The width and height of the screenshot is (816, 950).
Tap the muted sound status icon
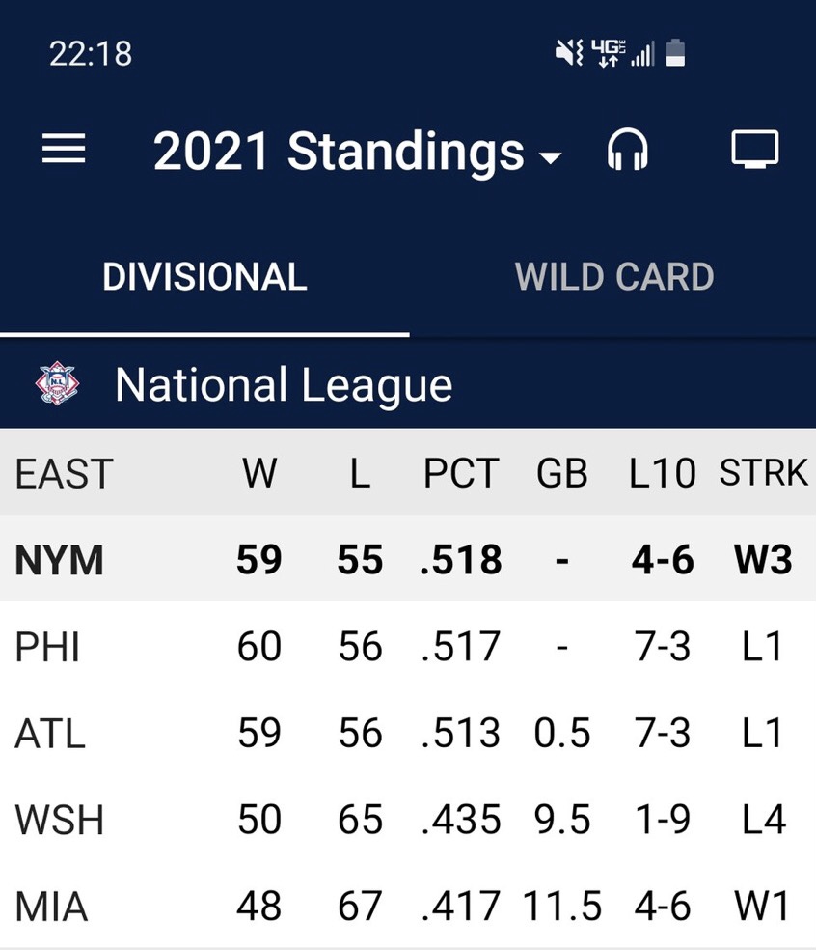point(569,53)
